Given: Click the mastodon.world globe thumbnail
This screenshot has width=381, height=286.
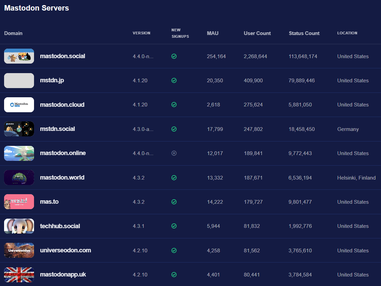Looking at the screenshot, I should [x=19, y=178].
